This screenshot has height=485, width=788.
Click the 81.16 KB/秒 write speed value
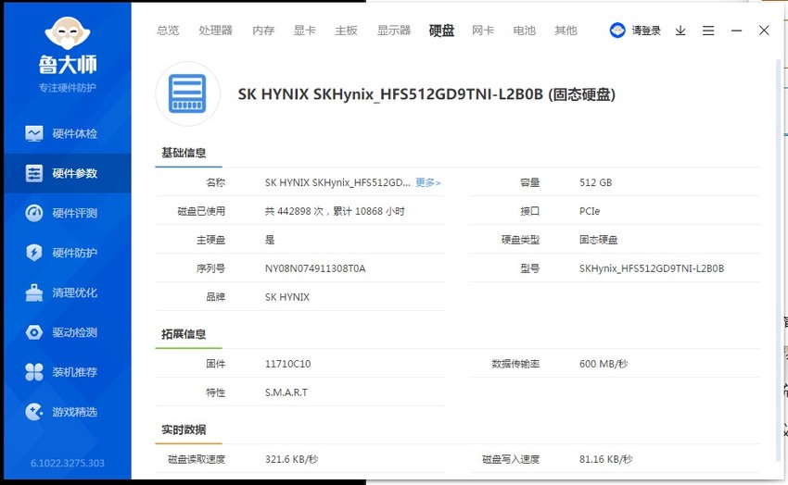coord(605,459)
